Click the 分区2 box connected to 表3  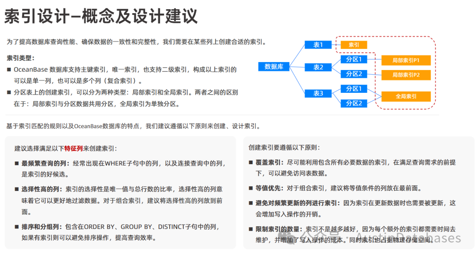click(353, 103)
